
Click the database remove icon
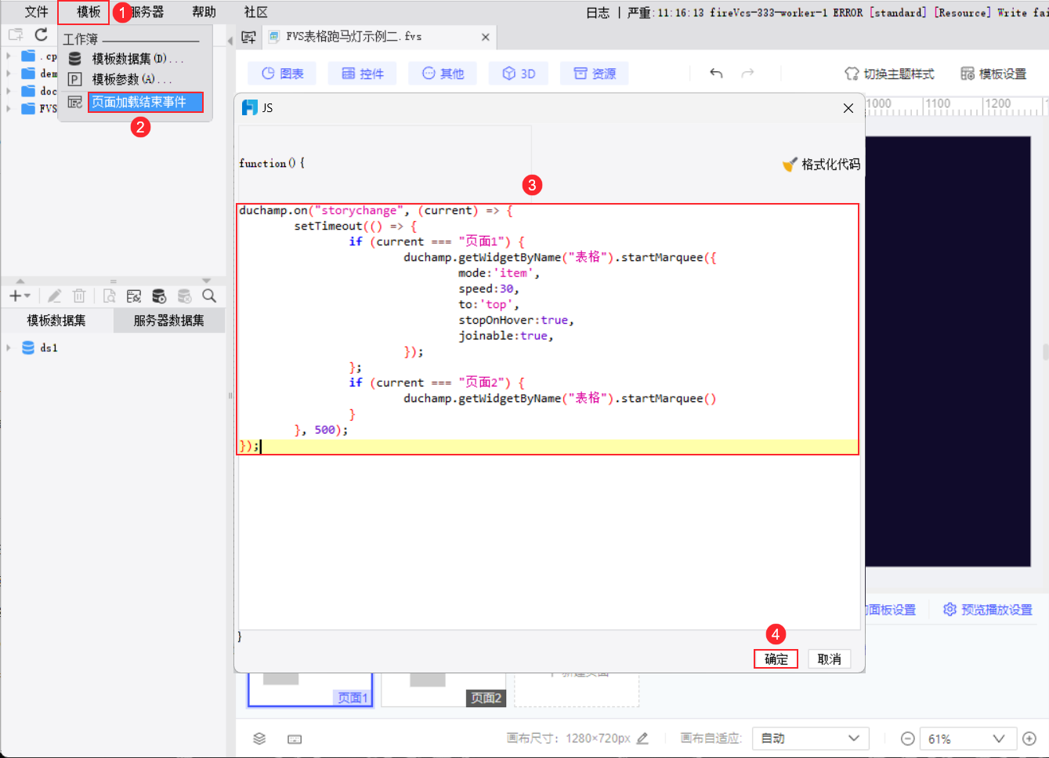pyautogui.click(x=184, y=296)
